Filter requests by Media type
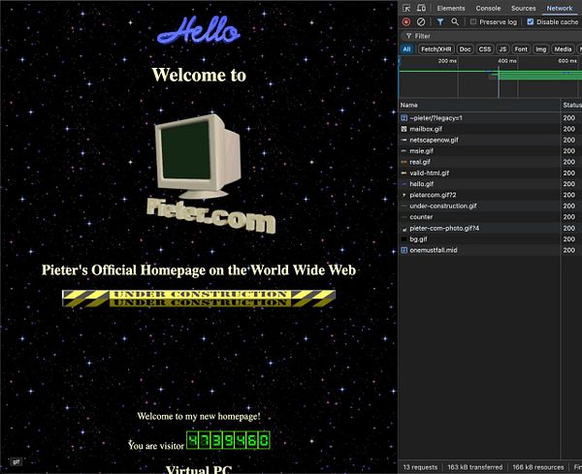Screen dimensions: 582x474 click(x=563, y=49)
